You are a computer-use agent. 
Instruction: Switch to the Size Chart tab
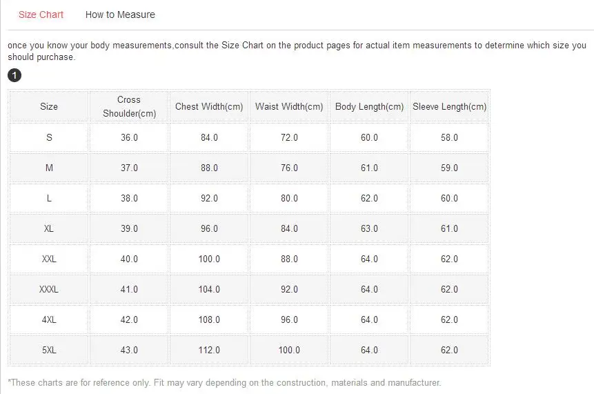41,14
